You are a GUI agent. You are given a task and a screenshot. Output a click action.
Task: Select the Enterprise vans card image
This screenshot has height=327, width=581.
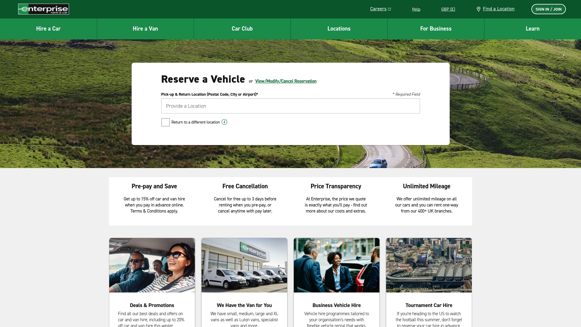244,265
